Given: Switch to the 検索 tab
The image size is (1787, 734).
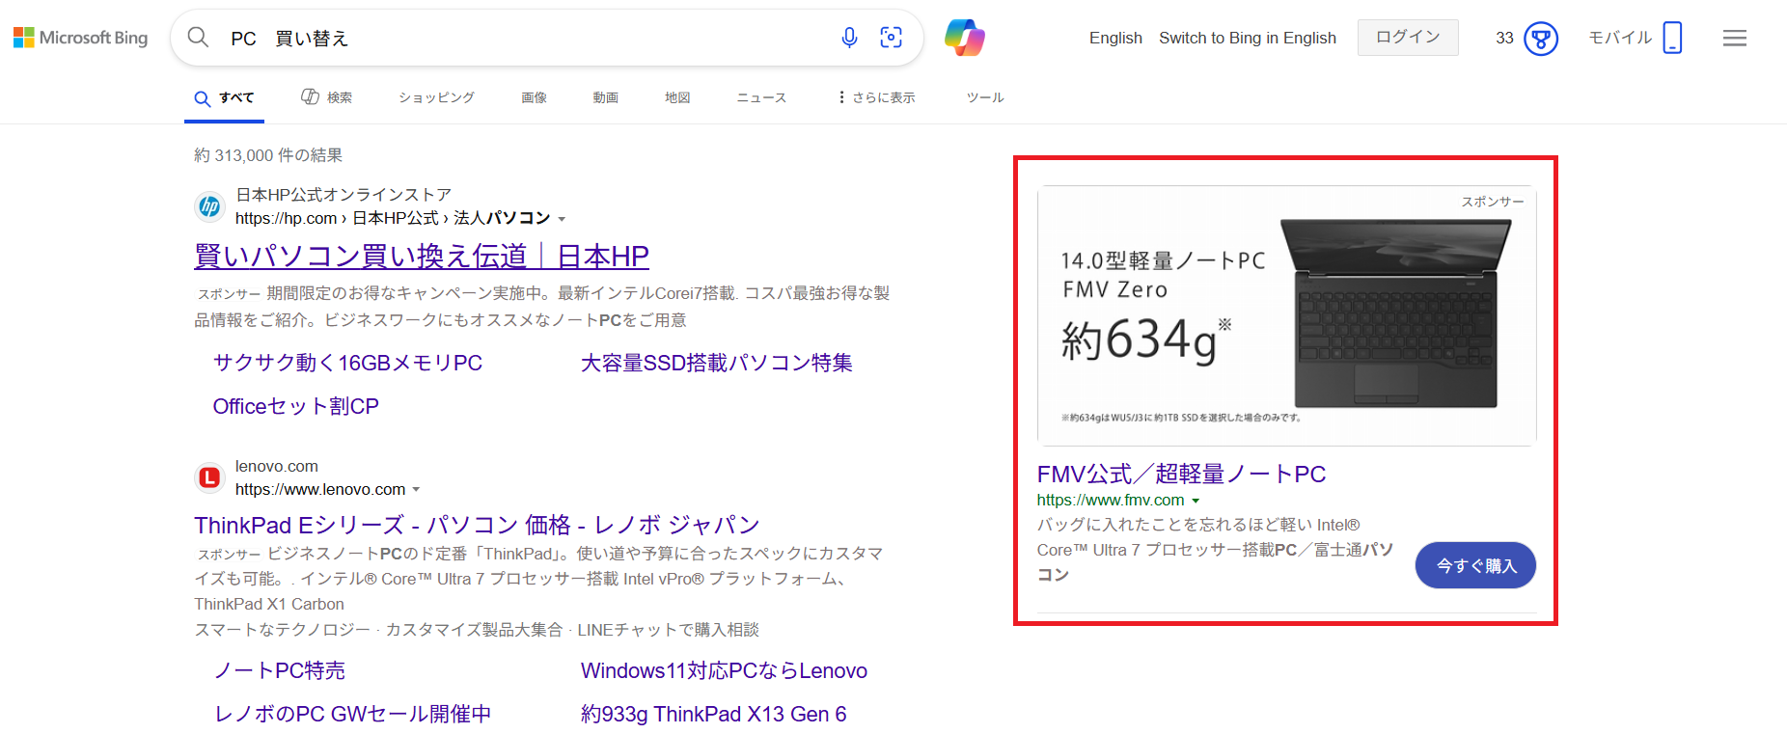Looking at the screenshot, I should pyautogui.click(x=326, y=97).
